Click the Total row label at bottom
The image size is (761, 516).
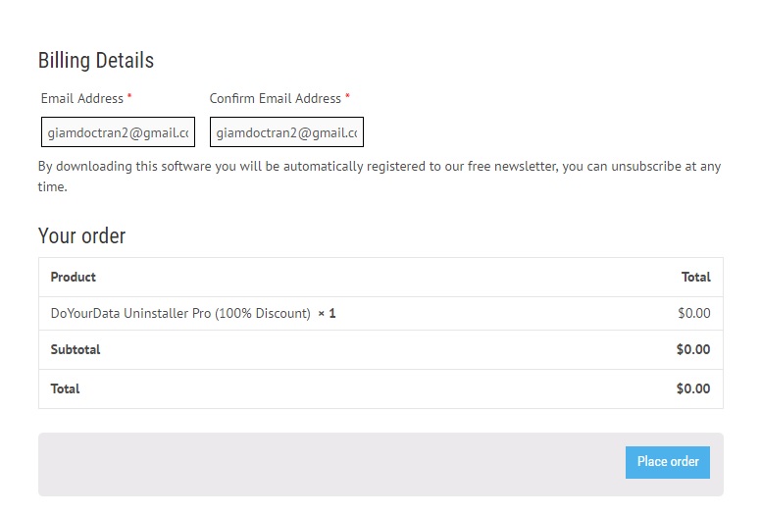[65, 388]
